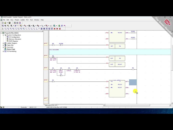The image size is (173, 130).
Task: Open the dropdown arrow beside Open folder icon
Action: pyautogui.click(x=7, y=23)
